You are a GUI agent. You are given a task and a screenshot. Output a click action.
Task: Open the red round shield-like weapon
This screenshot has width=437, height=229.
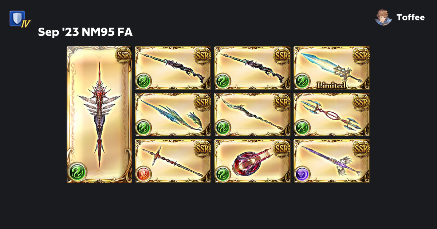(252, 161)
